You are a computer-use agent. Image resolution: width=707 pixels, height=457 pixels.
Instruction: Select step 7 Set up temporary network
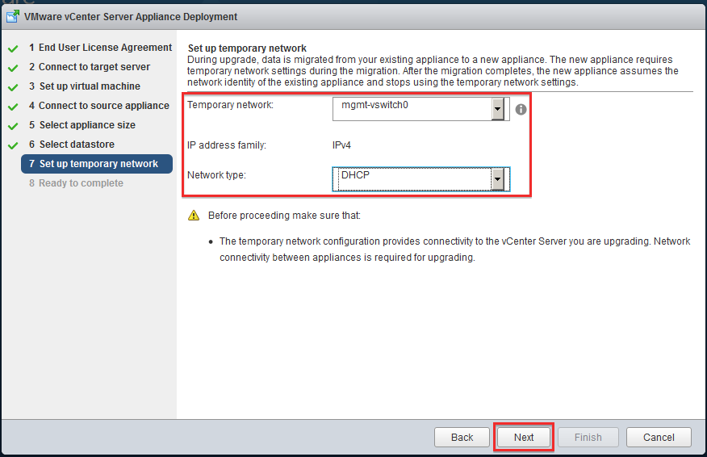point(97,164)
